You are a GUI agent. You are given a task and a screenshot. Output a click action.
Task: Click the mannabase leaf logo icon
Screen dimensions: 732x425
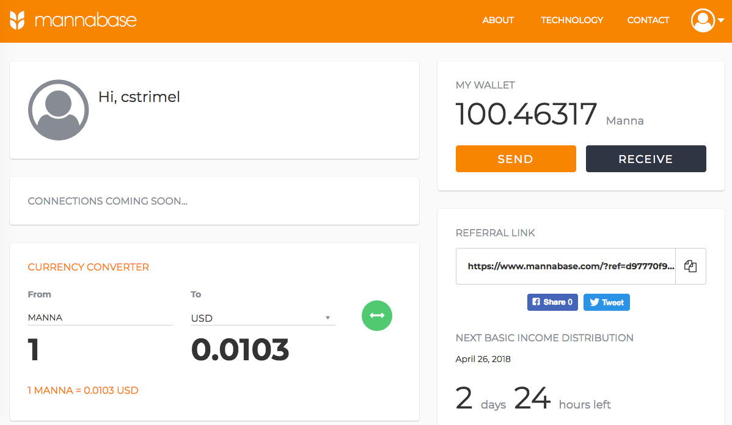tap(17, 20)
